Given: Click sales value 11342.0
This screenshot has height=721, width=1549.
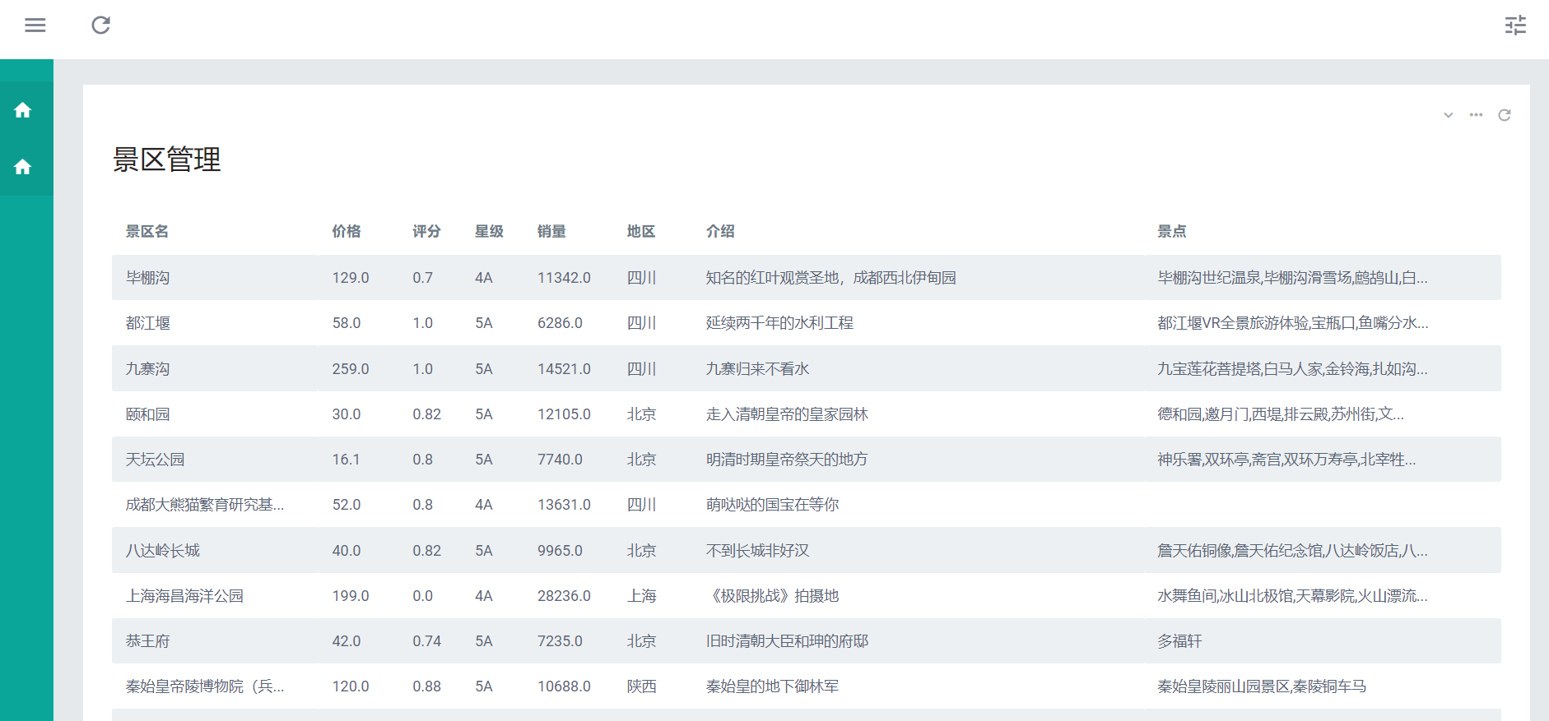Looking at the screenshot, I should point(564,278).
